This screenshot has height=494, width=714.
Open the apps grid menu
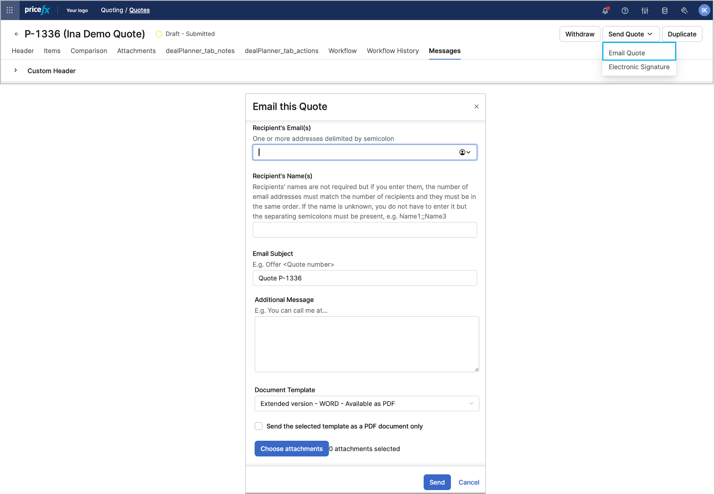pyautogui.click(x=10, y=10)
